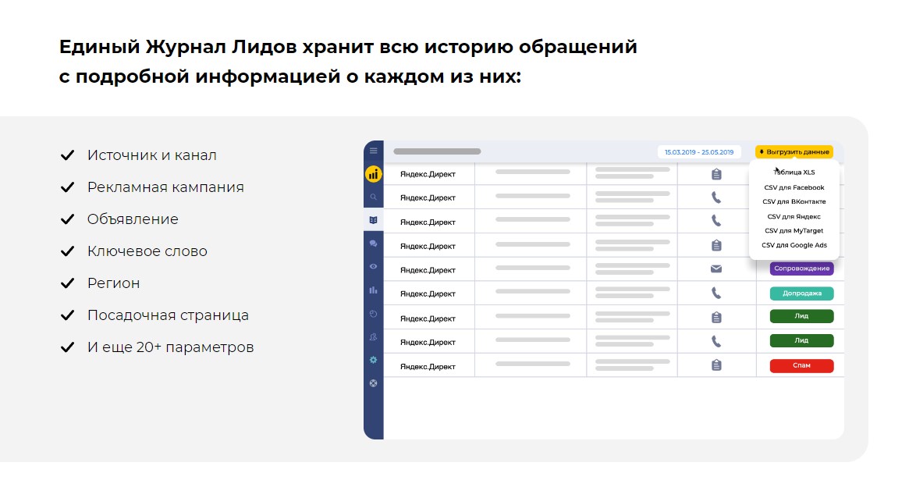
Task: Click the envelope icon in the email lead row
Action: tap(716, 269)
